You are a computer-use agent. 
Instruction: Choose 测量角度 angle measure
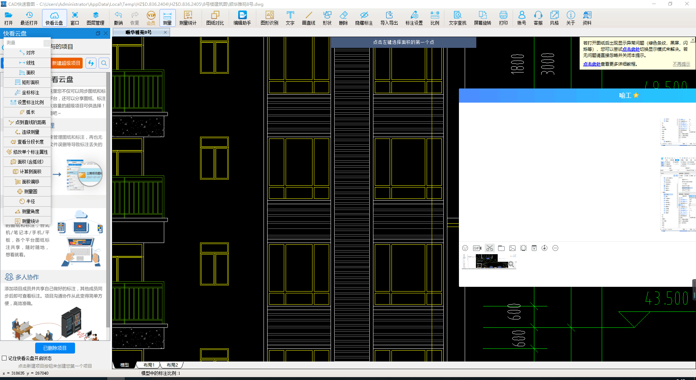tap(27, 211)
